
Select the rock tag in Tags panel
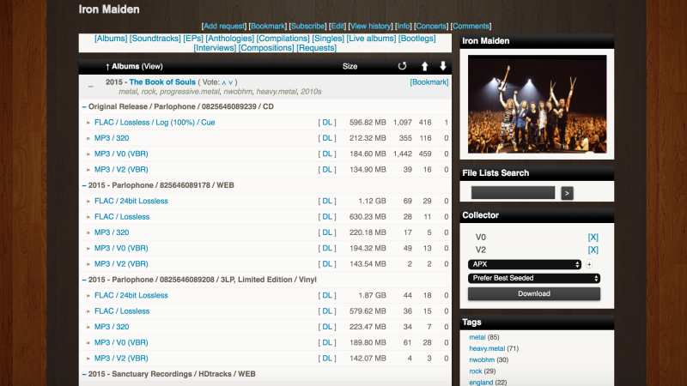(x=476, y=371)
